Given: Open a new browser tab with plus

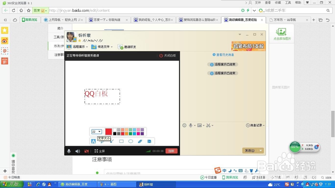Looking at the screenshot, I should pos(314,20).
